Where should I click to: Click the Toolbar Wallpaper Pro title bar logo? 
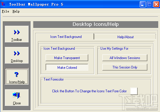pyautogui.click(x=3, y=4)
